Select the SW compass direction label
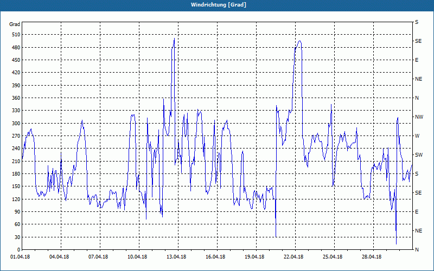This screenshot has width=434, height=271. click(419, 155)
